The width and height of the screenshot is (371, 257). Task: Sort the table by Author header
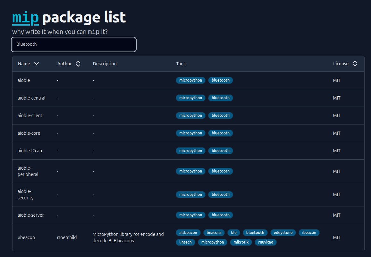(64, 64)
